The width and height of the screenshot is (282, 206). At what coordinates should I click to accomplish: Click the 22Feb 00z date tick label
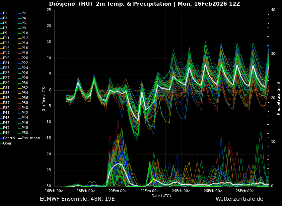pyautogui.click(x=149, y=191)
